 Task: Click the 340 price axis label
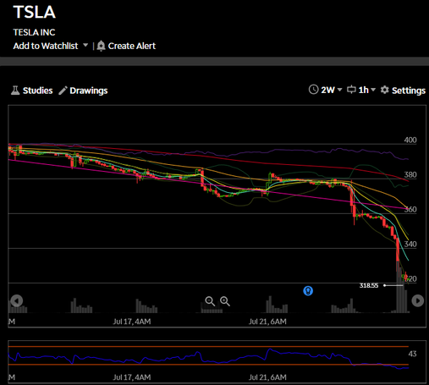coord(410,244)
